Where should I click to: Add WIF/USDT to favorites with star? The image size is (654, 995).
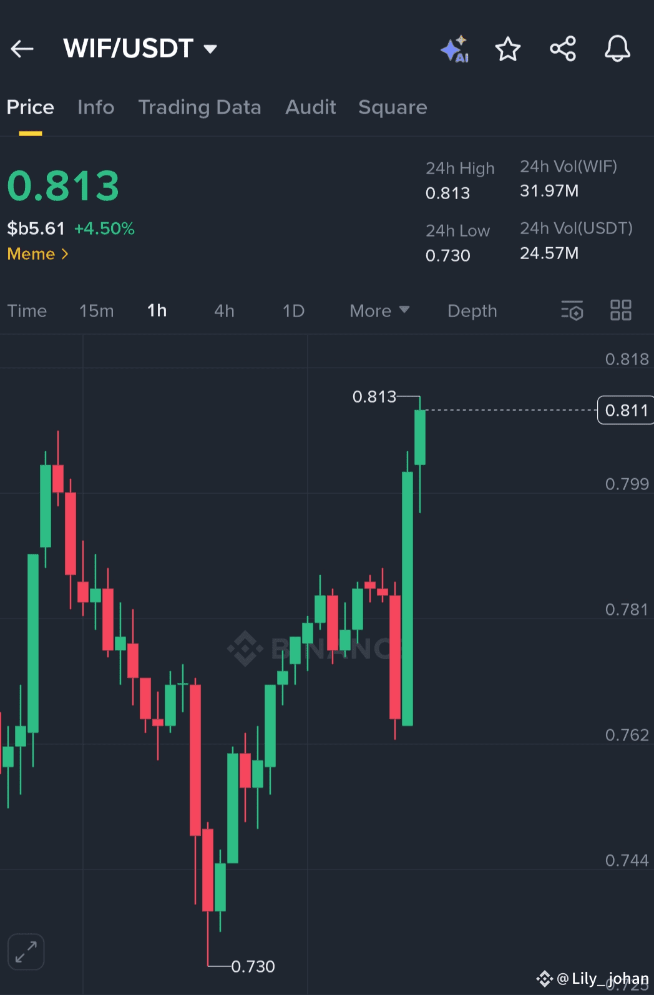tap(508, 49)
